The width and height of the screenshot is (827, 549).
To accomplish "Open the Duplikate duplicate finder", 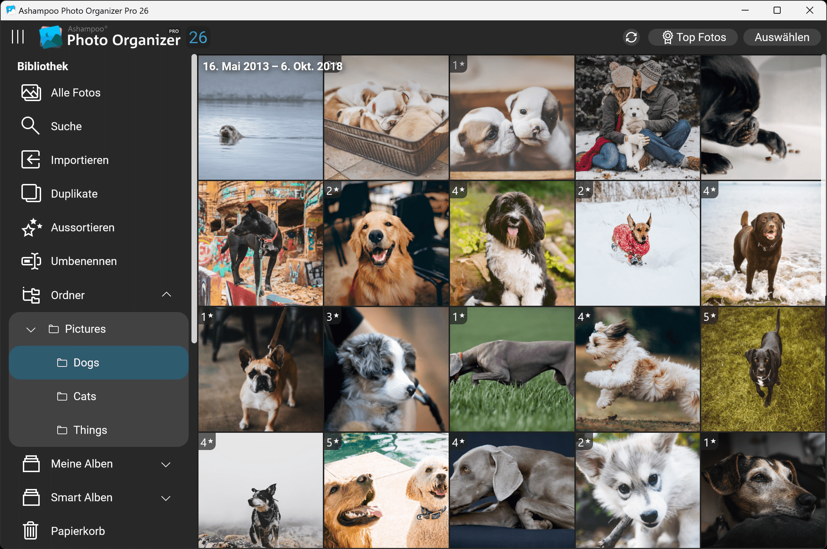I will [74, 193].
